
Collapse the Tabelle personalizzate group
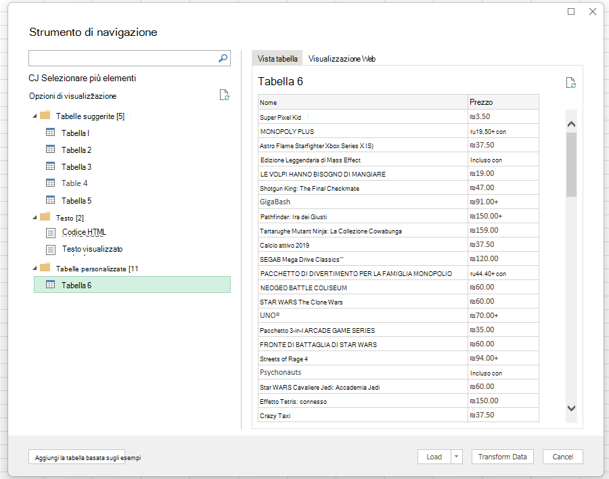pyautogui.click(x=35, y=268)
